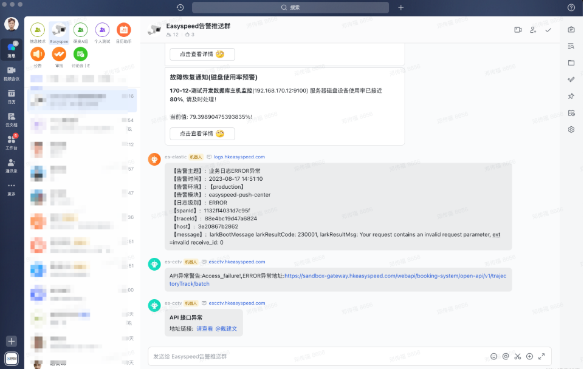Open the history clock icon in title bar
The image size is (584, 369).
[x=180, y=7]
